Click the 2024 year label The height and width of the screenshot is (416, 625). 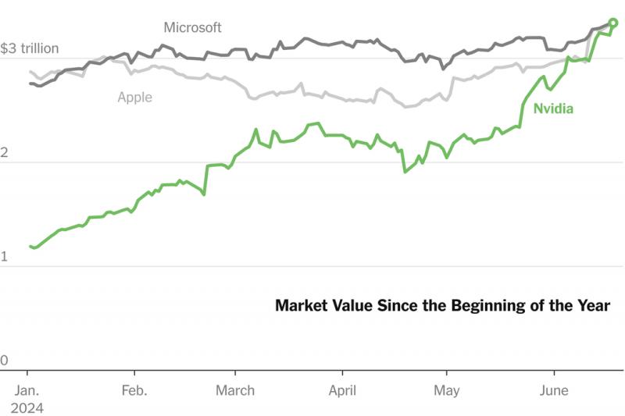point(27,407)
